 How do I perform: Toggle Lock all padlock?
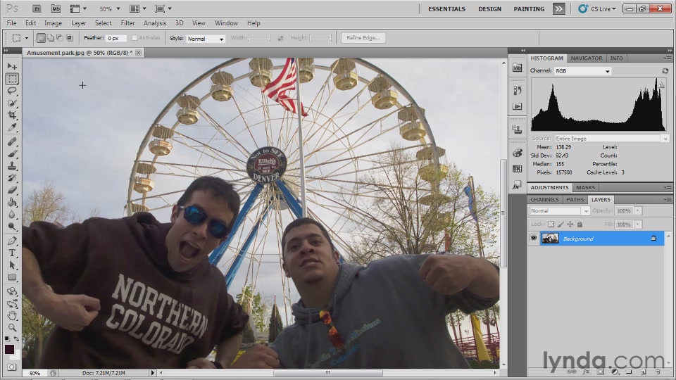click(x=580, y=224)
